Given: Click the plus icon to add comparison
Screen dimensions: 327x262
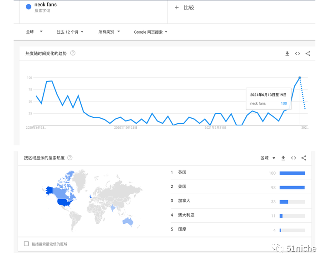Looking at the screenshot, I should tap(177, 8).
